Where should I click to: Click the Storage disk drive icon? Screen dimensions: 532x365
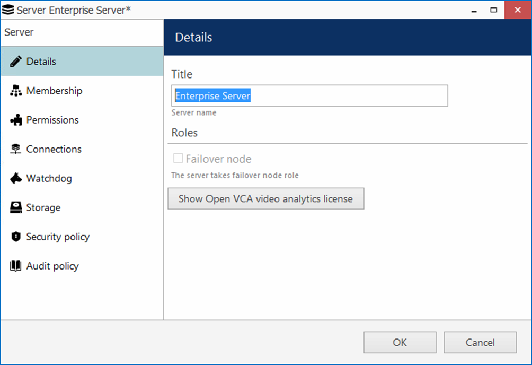[x=16, y=207]
